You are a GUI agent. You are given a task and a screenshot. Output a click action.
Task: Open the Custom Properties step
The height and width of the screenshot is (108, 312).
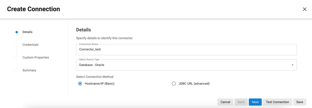coord(36,57)
